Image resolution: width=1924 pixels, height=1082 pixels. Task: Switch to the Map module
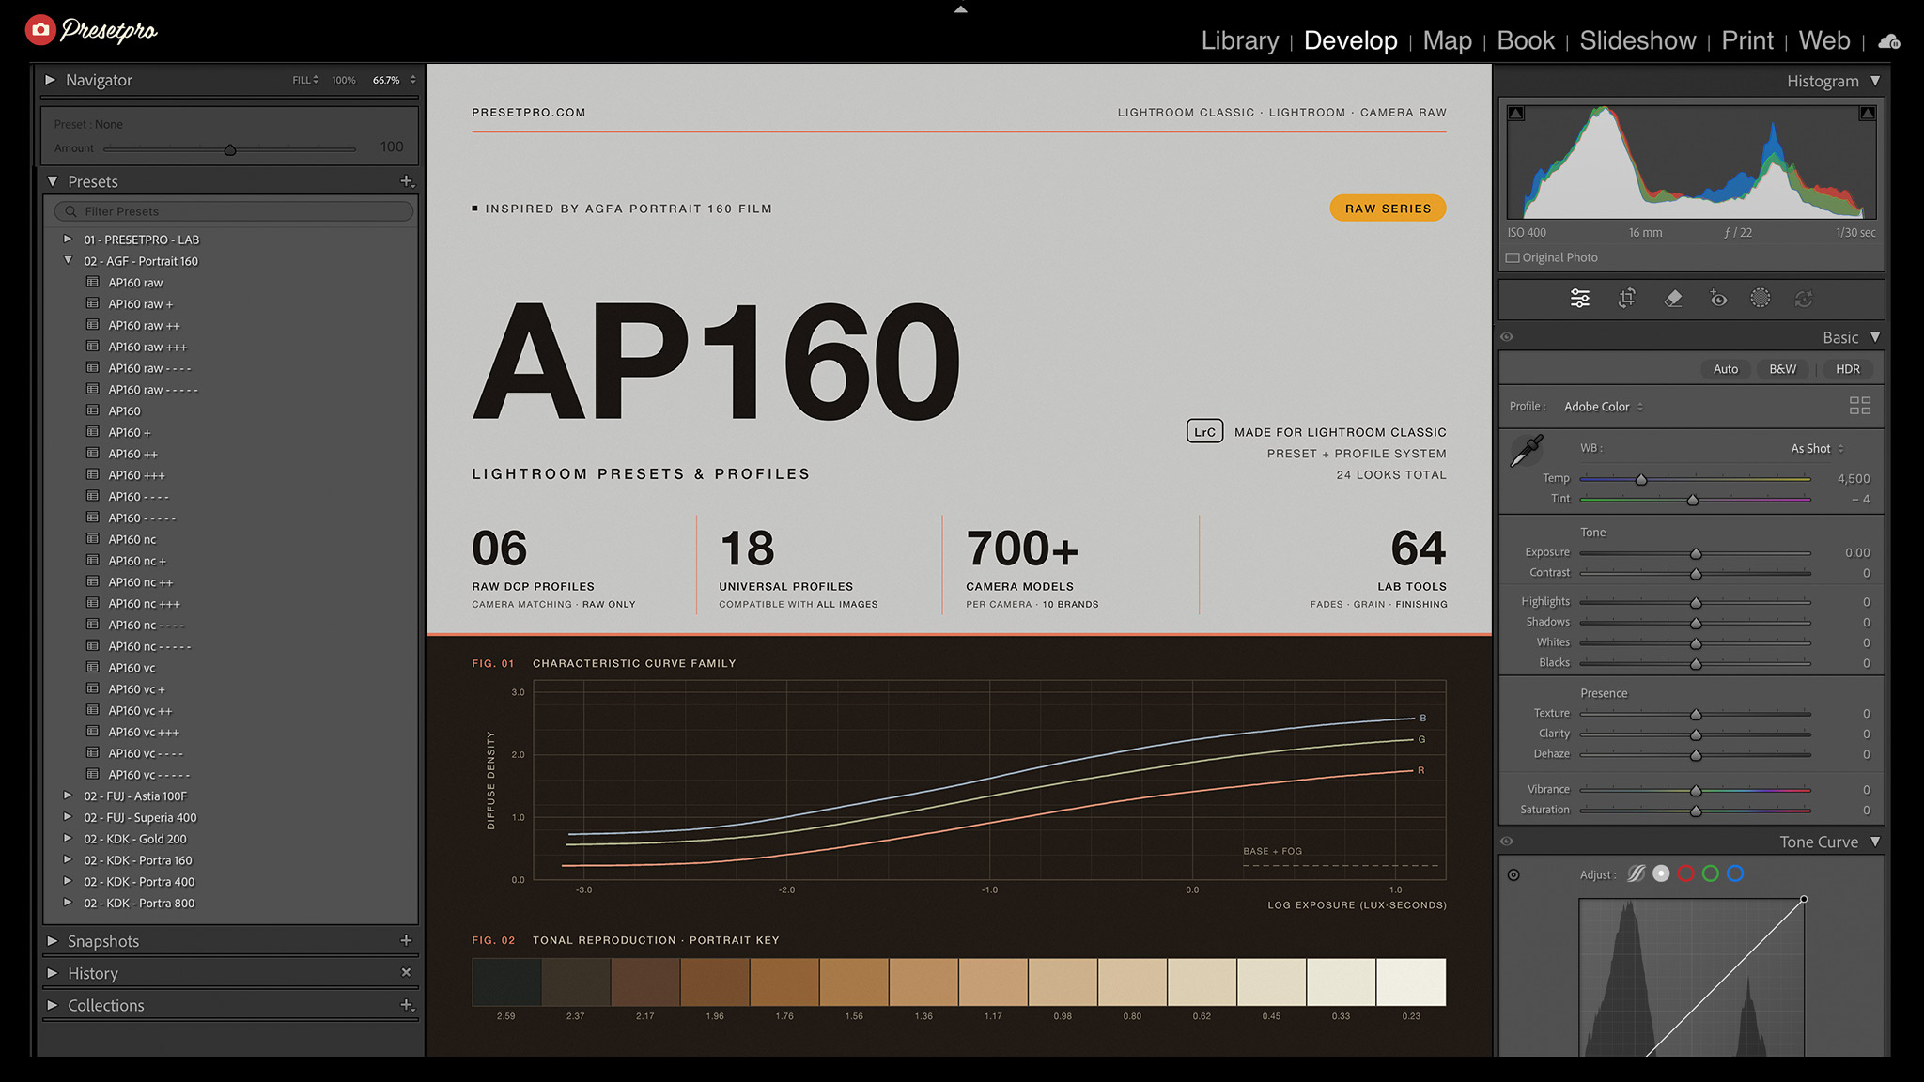1447,41
